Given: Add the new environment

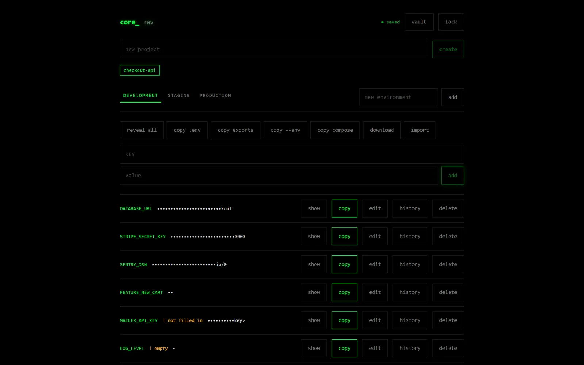Looking at the screenshot, I should tap(453, 97).
